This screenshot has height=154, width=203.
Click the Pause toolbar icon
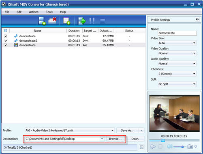[92, 21]
